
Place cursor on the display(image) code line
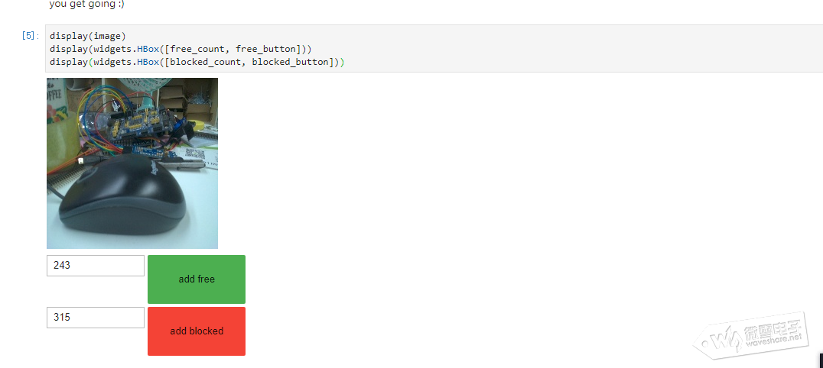pyautogui.click(x=88, y=36)
